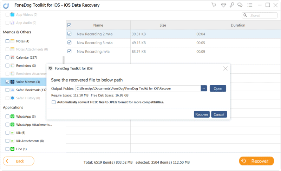Sort by the Name column header
Viewport: 281px width, 171px height.
(98, 25)
